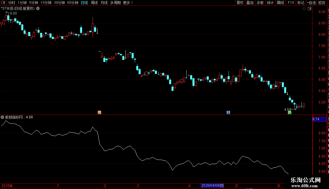This screenshot has width=329, height=189.
Task: Open the 多周期 multi-period view
Action: (x=115, y=3)
